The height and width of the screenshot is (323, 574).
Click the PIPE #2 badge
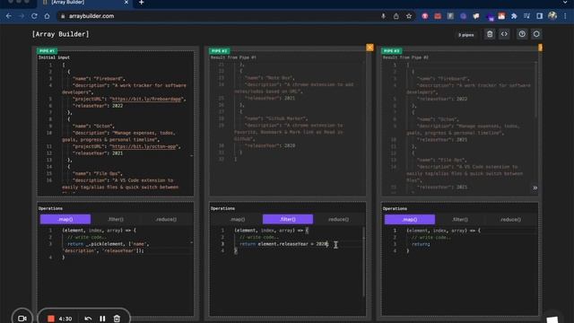[219, 50]
